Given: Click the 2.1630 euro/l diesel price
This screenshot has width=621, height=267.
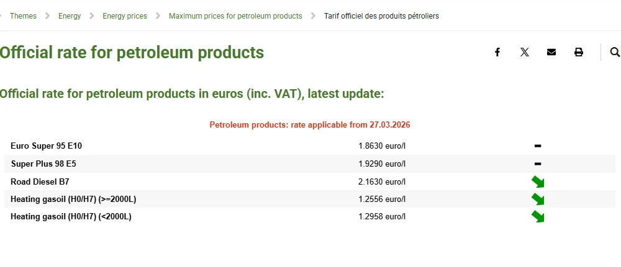Looking at the screenshot, I should coord(382,182).
